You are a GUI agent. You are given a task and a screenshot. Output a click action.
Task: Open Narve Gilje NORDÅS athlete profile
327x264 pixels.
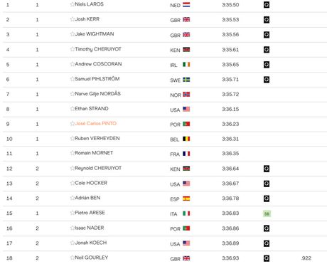[x=97, y=94]
